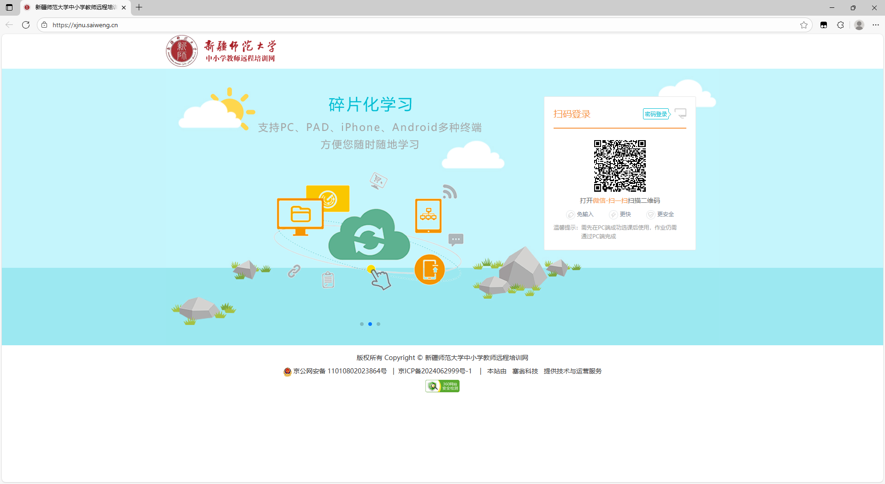Click the browser refresh button
This screenshot has height=484, width=885.
pos(26,25)
